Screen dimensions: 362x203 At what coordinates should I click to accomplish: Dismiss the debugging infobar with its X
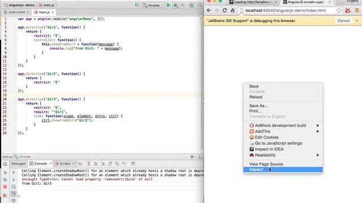coord(357,21)
